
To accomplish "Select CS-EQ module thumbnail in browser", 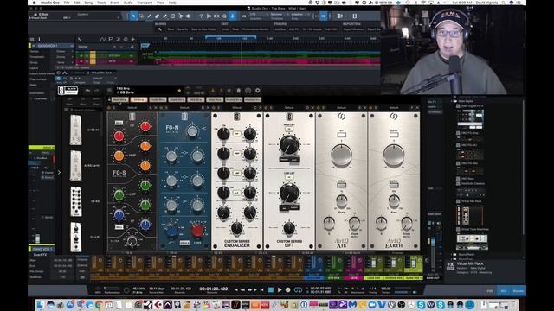I will click(x=75, y=201).
